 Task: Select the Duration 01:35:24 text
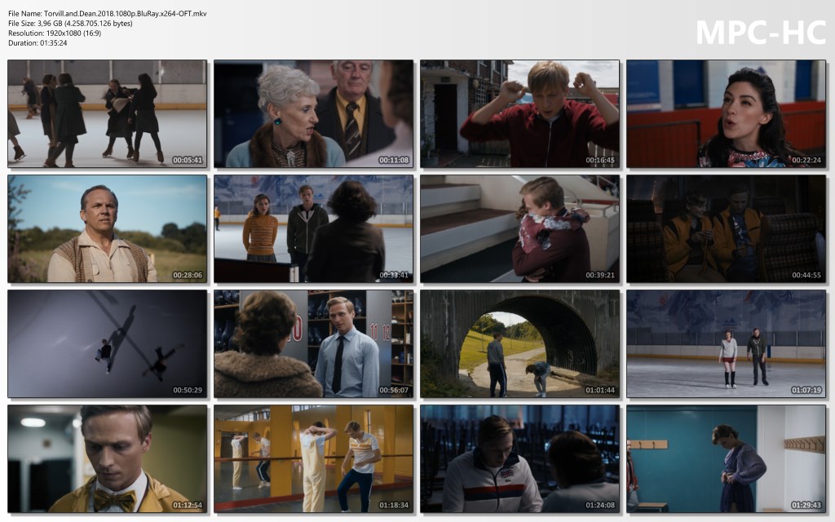[38, 42]
